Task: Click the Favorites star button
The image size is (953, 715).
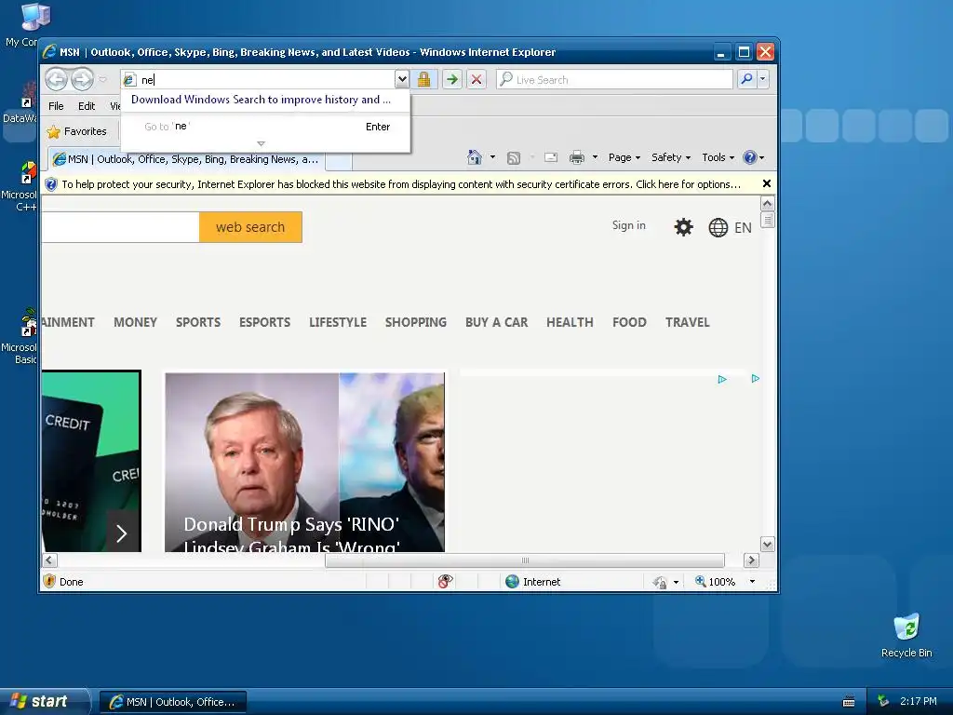Action: point(76,131)
